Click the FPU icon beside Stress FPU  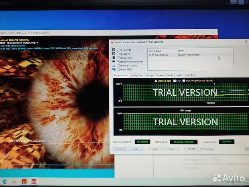click(114, 54)
